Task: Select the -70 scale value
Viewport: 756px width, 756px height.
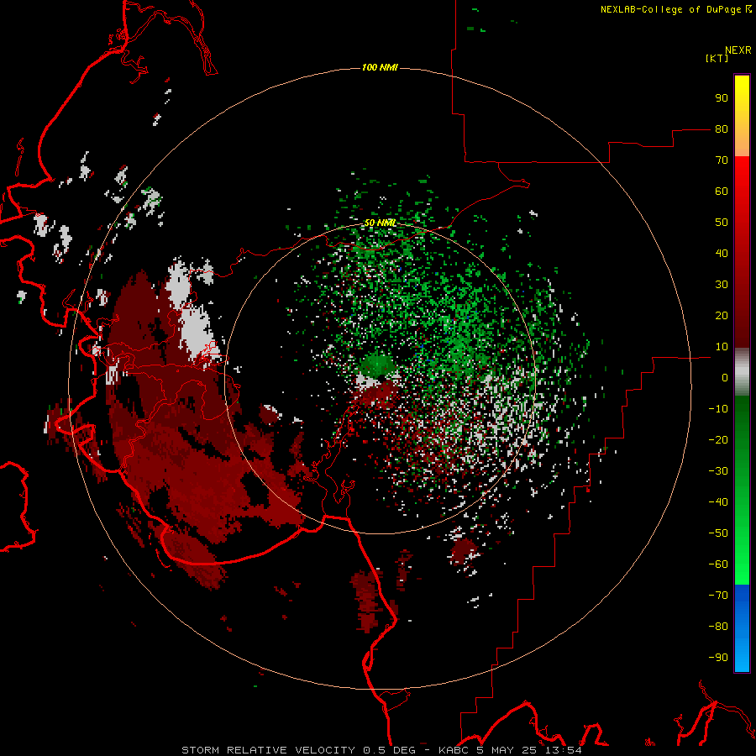Action: 718,596
